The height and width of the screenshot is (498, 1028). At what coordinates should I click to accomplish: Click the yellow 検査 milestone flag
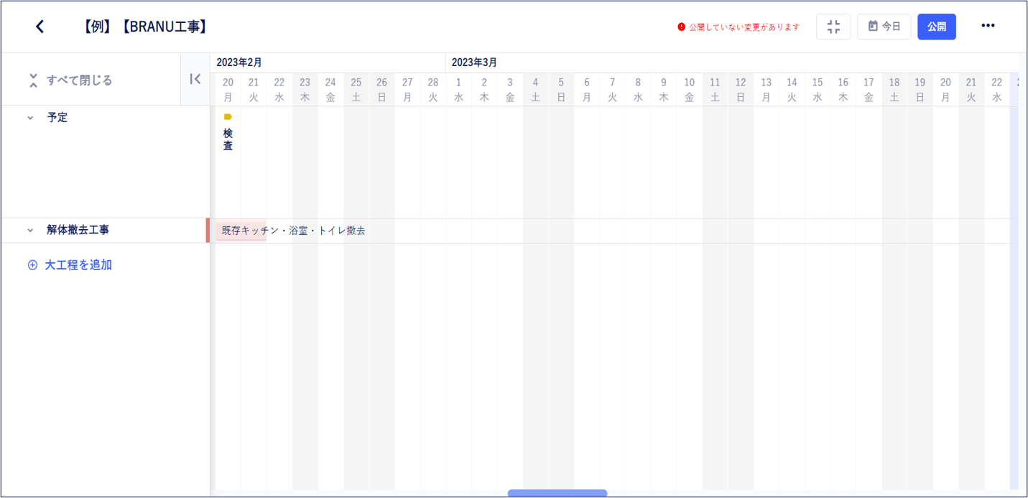tap(228, 116)
